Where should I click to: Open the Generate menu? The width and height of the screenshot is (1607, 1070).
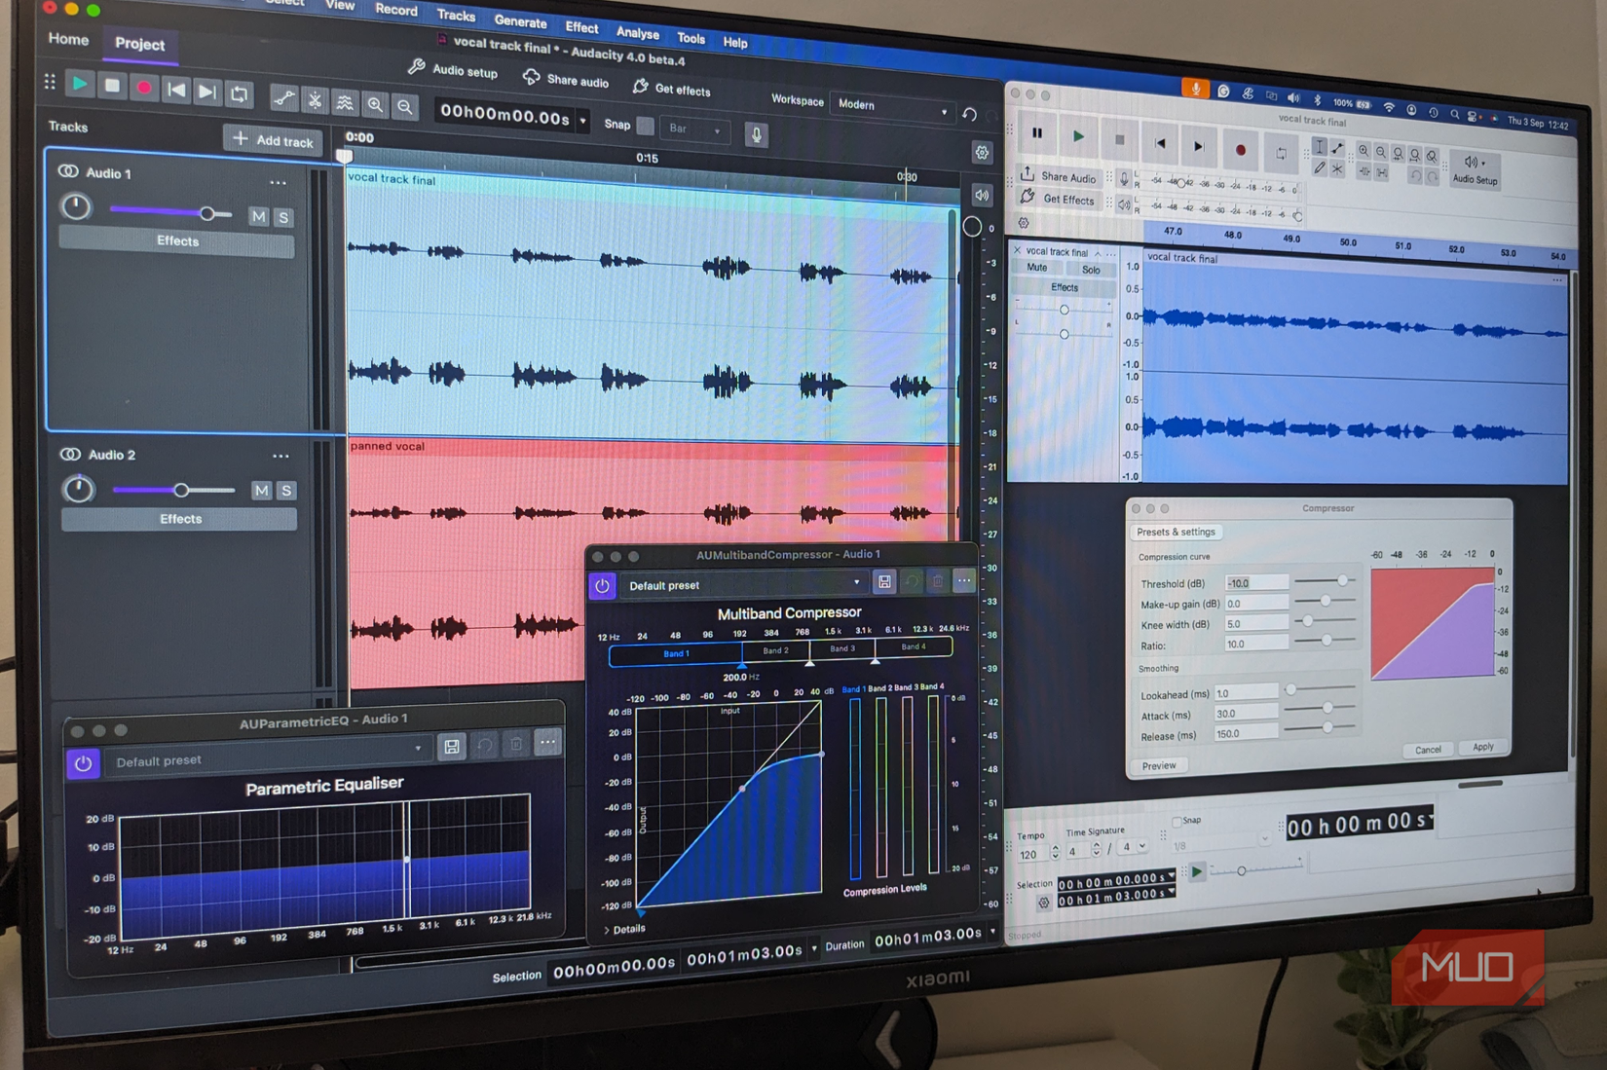[x=520, y=21]
